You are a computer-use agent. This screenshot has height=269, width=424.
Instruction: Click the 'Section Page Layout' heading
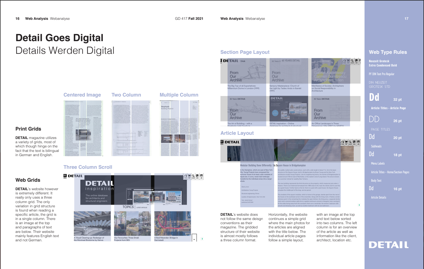[245, 52]
